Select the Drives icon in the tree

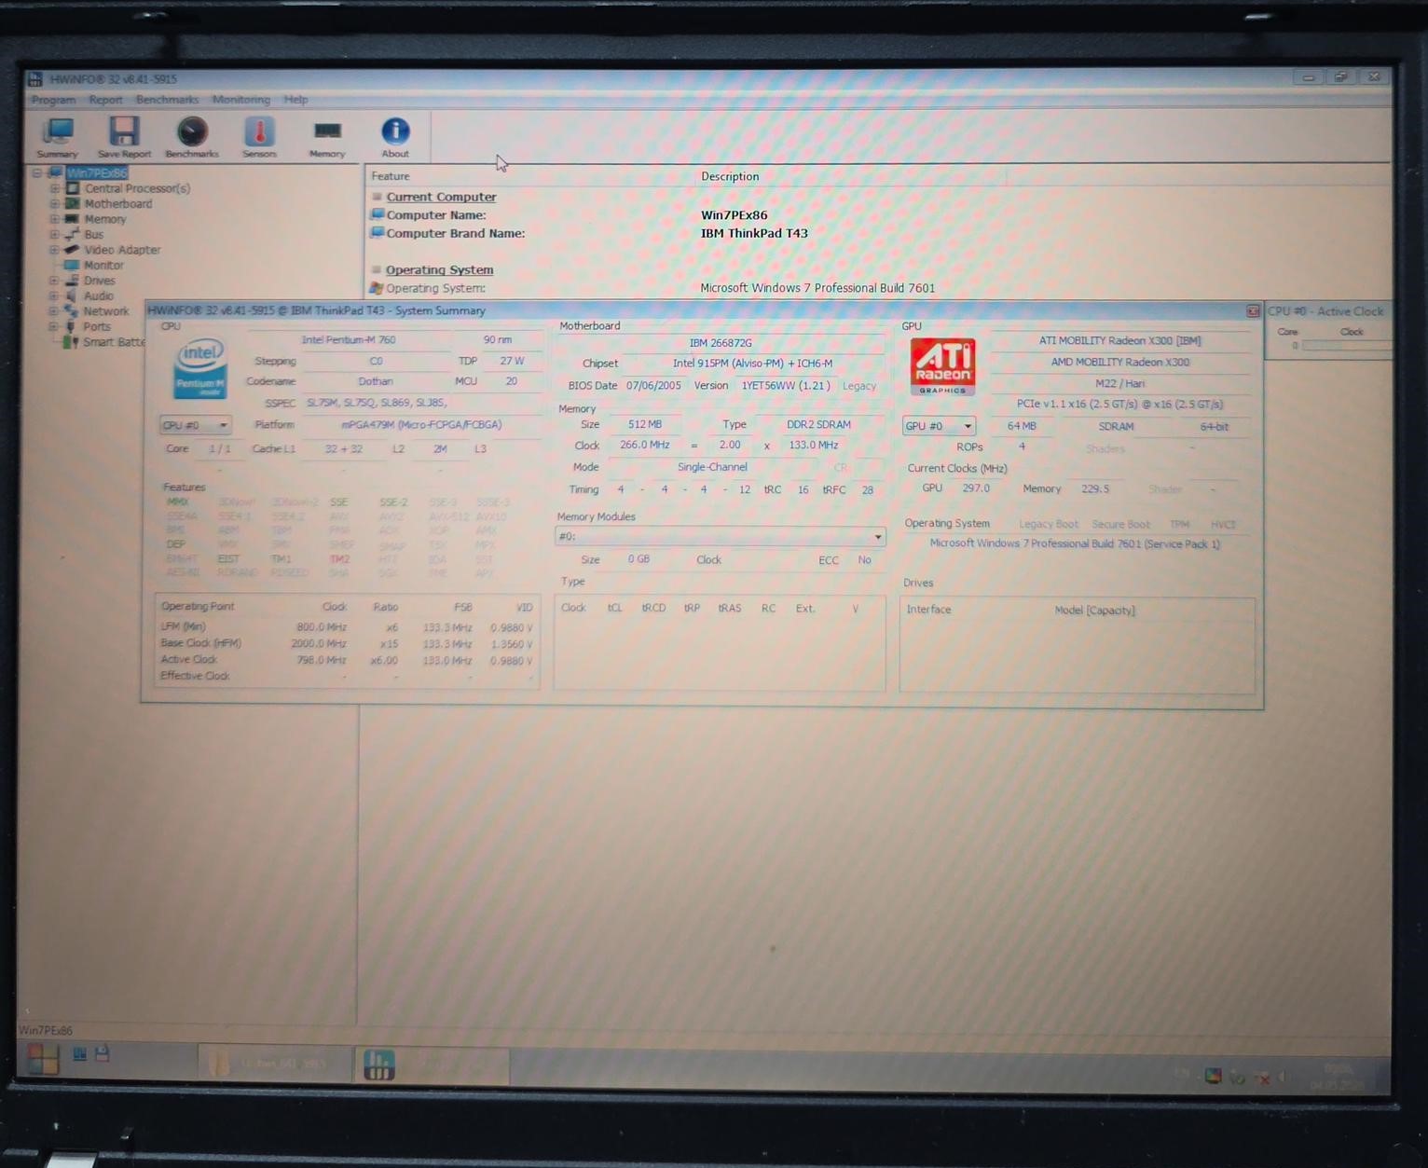tap(72, 281)
